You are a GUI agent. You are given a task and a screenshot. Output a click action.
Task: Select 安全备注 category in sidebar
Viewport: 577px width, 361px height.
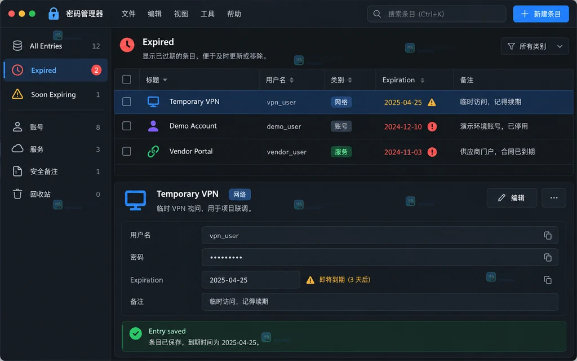click(56, 171)
